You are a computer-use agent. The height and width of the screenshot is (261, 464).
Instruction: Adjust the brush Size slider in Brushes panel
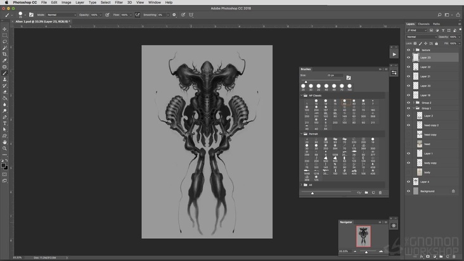(x=306, y=82)
